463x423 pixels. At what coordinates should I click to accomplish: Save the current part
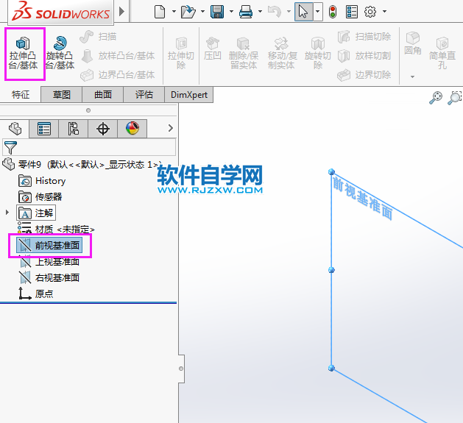point(217,12)
